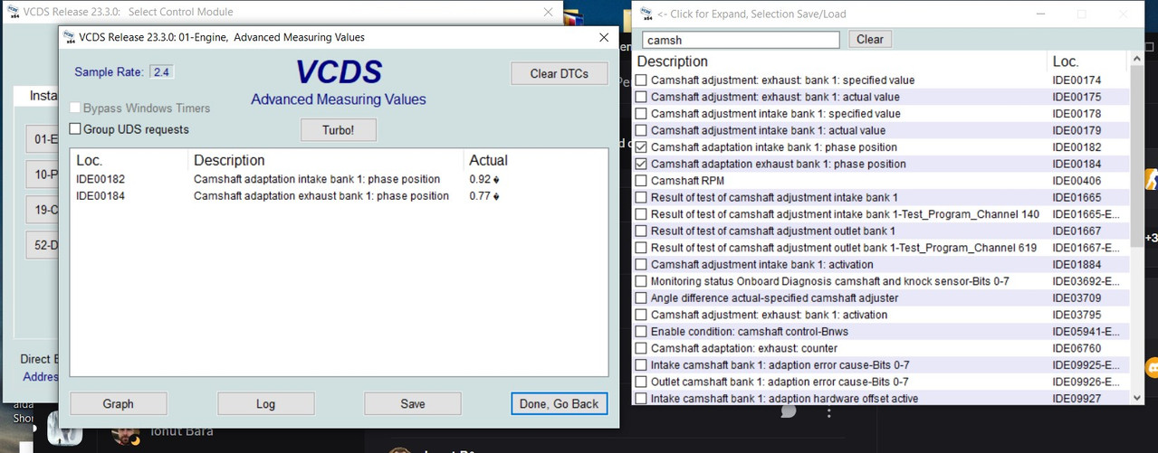Click the 0.77 actual value
This screenshot has width=1158, height=453.
tap(483, 195)
